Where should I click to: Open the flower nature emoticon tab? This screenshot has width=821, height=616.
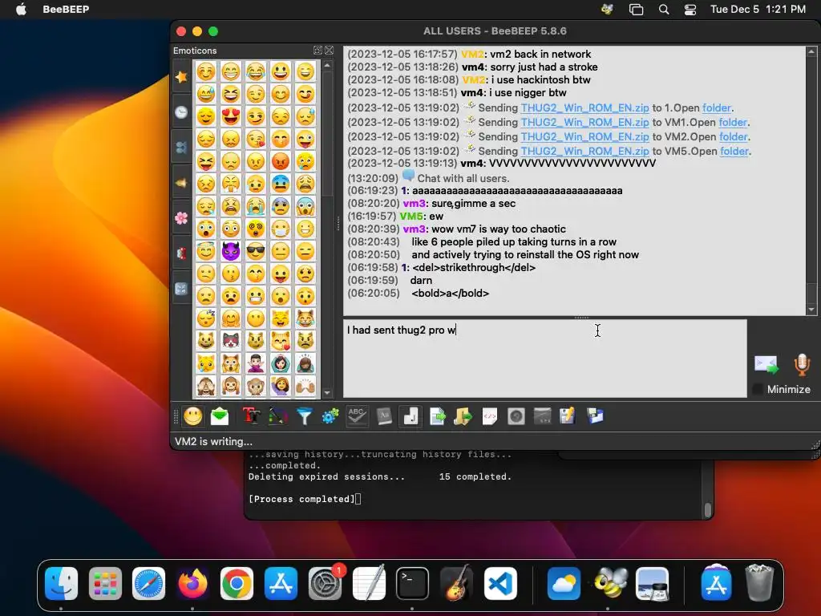(181, 218)
